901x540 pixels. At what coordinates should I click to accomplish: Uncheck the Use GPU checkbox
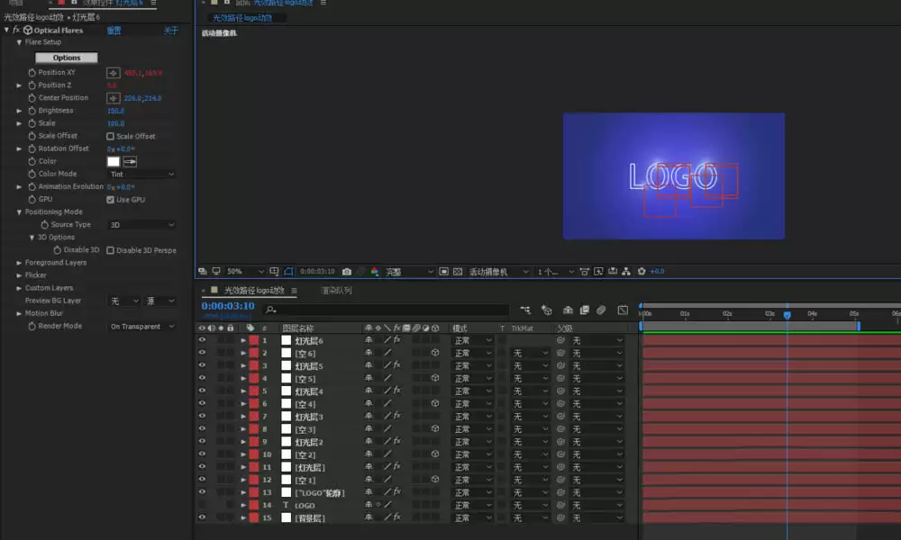[110, 200]
